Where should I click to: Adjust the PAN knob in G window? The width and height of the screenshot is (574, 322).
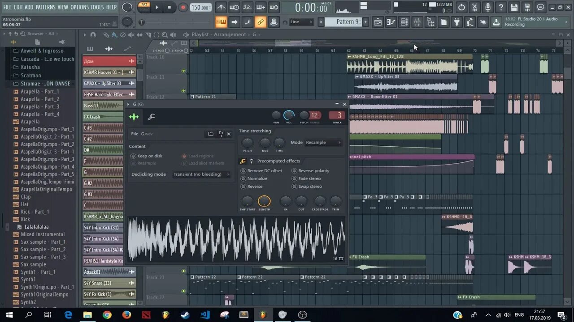pyautogui.click(x=276, y=115)
